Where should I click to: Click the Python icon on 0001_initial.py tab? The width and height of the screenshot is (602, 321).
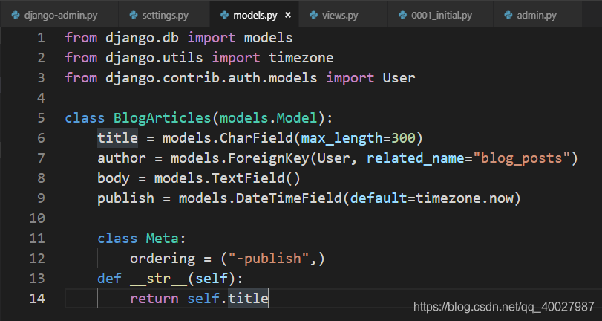click(403, 16)
